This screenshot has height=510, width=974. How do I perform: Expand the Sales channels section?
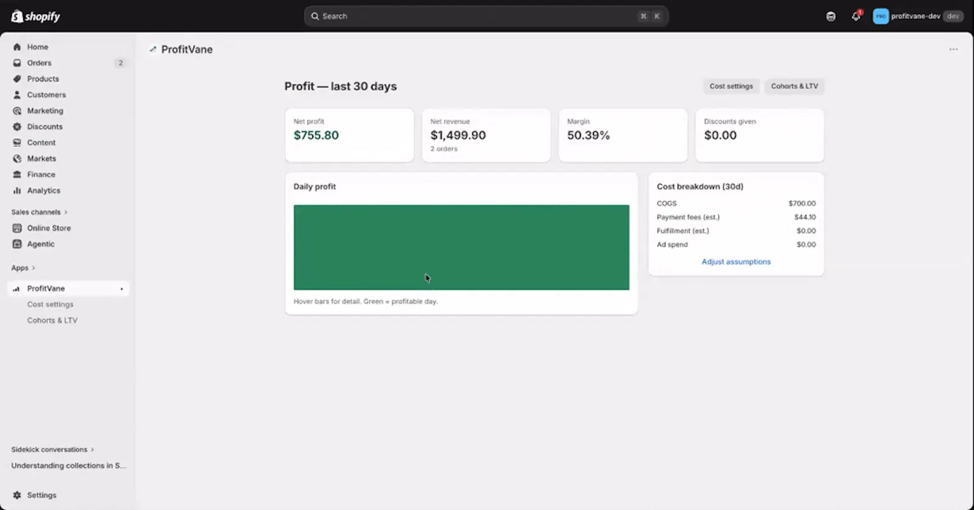coord(40,212)
